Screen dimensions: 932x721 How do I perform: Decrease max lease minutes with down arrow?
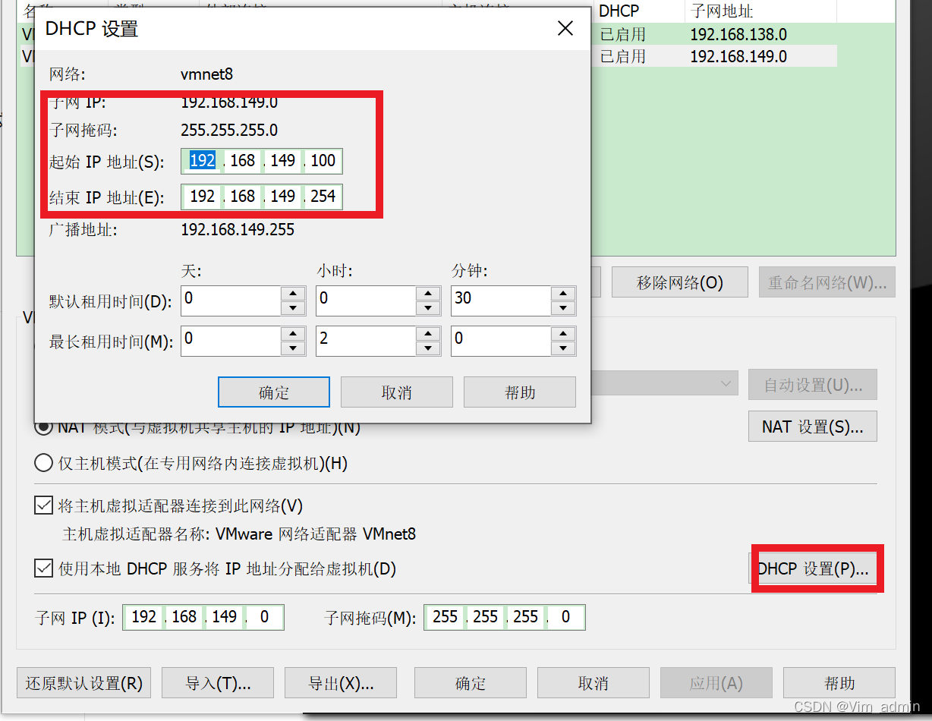(x=563, y=348)
